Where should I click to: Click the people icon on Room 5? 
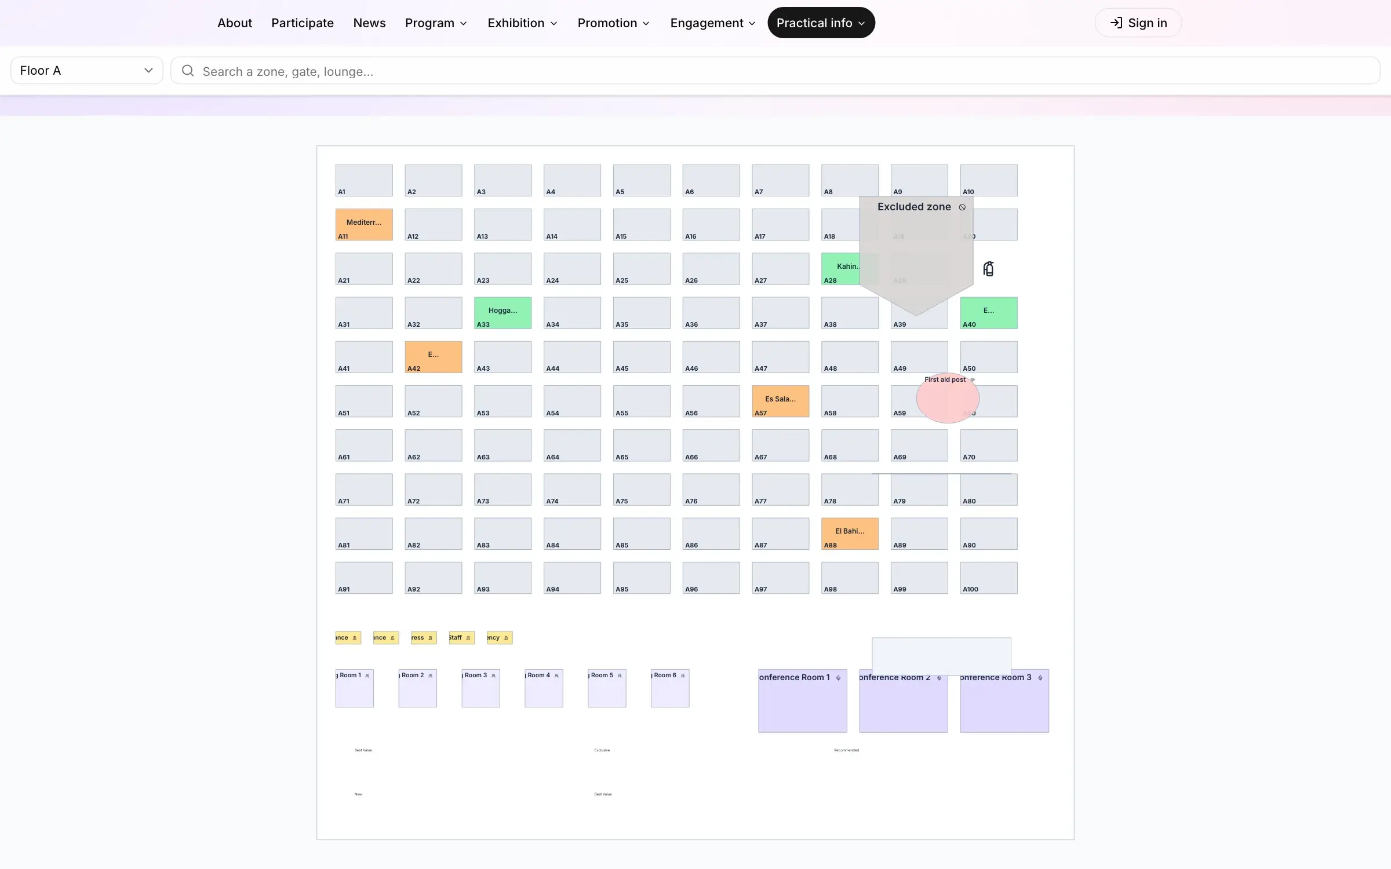pos(620,676)
